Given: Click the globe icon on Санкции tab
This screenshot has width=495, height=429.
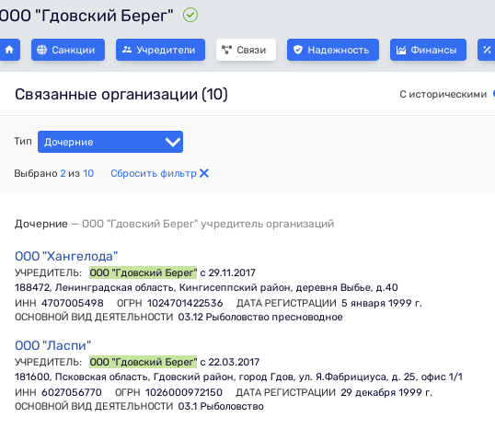Looking at the screenshot, I should click(41, 50).
